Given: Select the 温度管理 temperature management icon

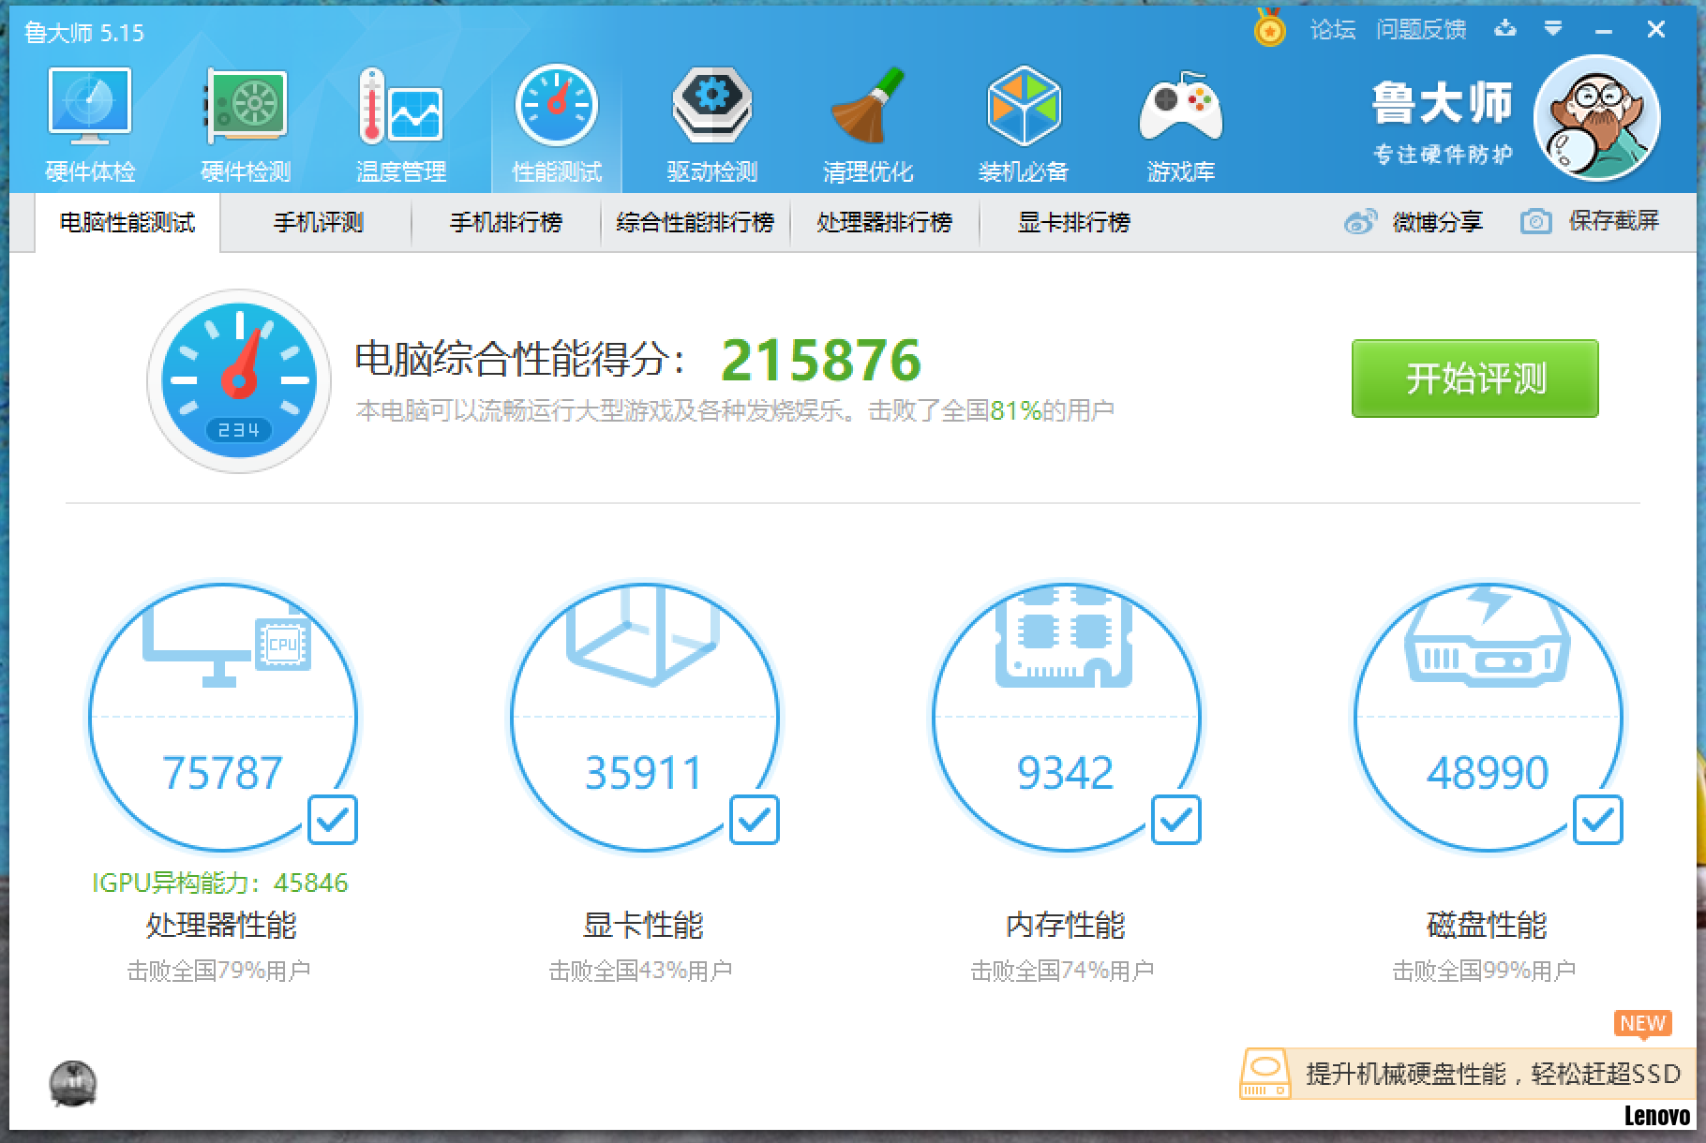Looking at the screenshot, I should [401, 120].
